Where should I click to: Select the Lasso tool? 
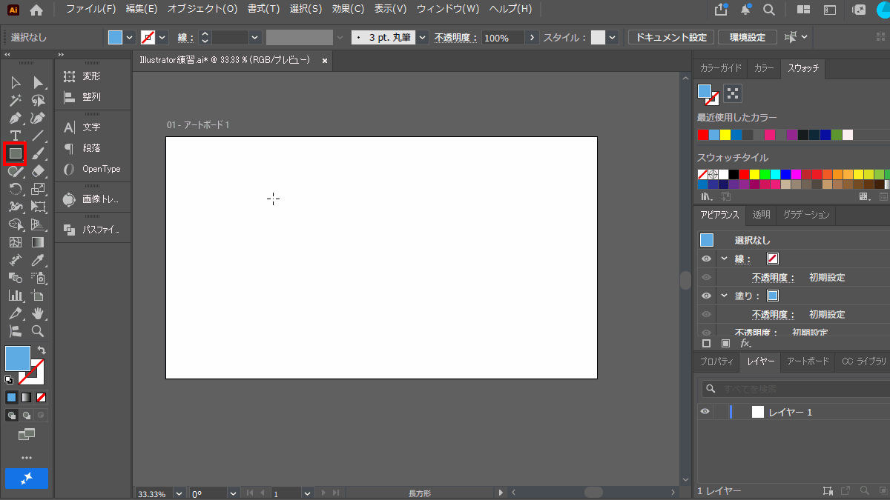[x=39, y=100]
